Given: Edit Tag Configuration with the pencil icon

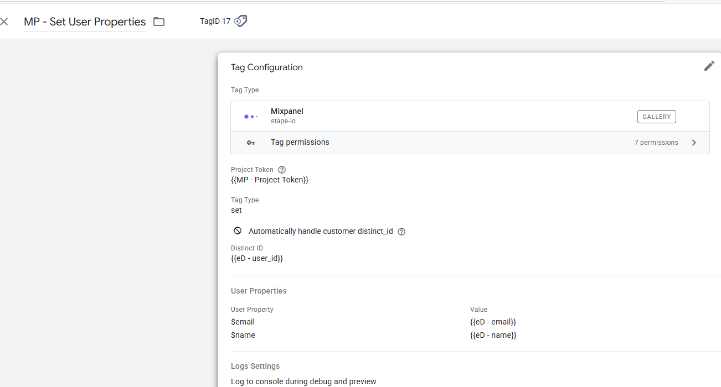Looking at the screenshot, I should 709,66.
